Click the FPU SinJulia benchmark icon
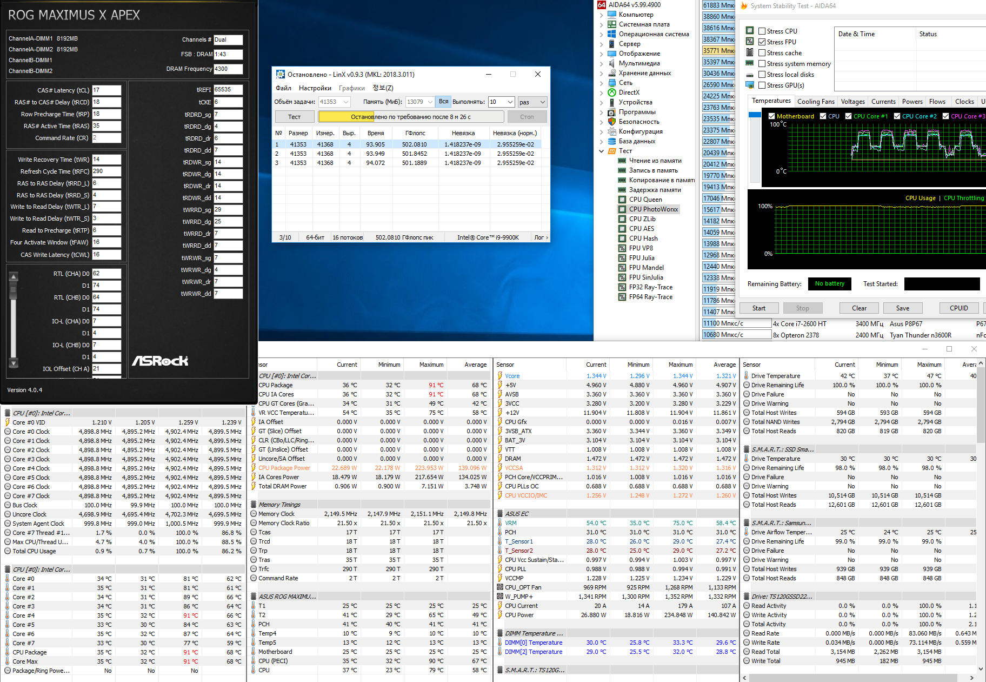Viewport: 986px width, 682px height. click(x=622, y=277)
